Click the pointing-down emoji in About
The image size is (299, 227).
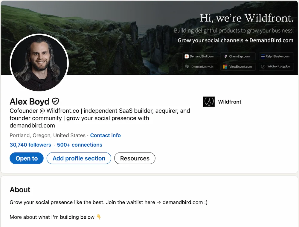[x=99, y=217]
